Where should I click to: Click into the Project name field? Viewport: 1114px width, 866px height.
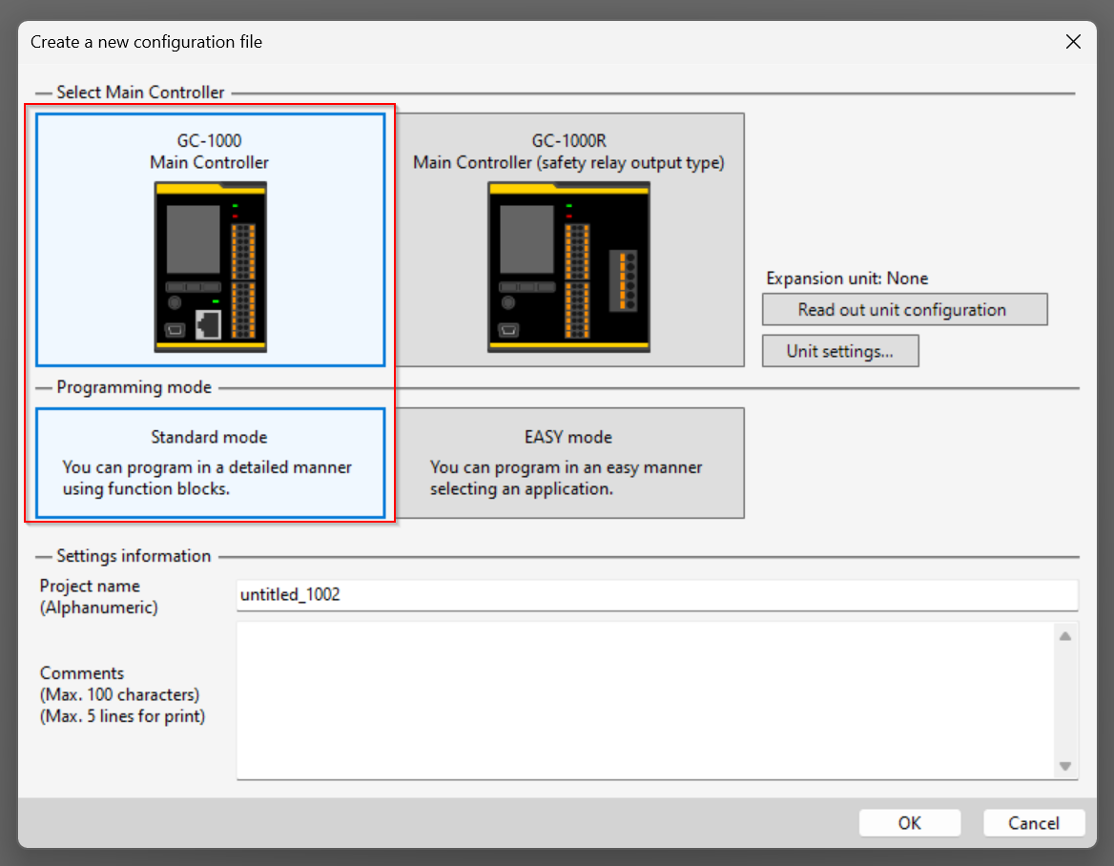(x=657, y=595)
